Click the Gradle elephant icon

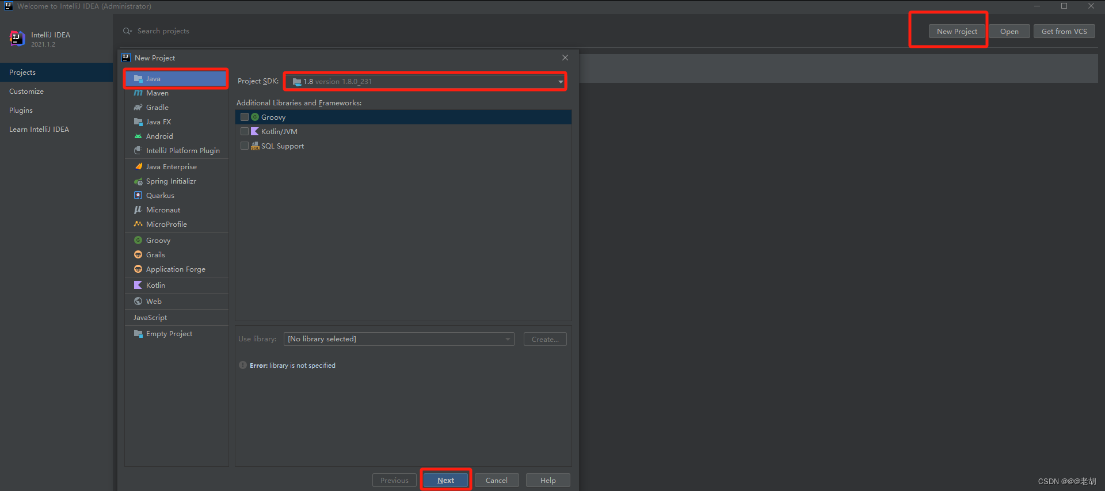click(x=138, y=107)
